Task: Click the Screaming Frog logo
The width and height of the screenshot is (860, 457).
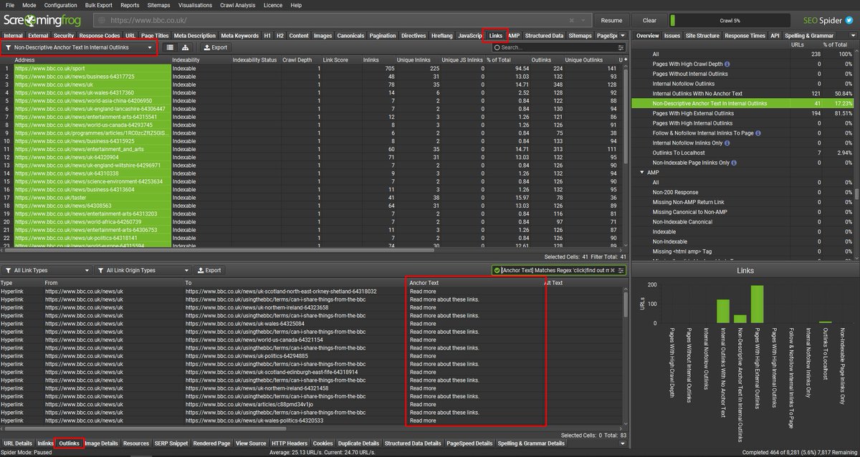Action: pos(43,21)
